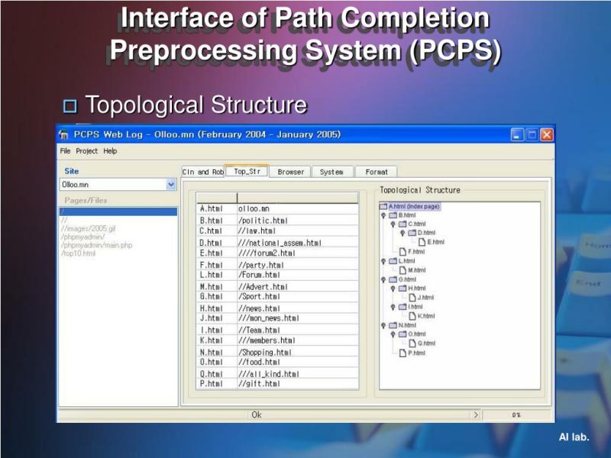Viewport: 611px width, 458px height.
Task: Select the E.html document icon
Action: click(x=421, y=240)
